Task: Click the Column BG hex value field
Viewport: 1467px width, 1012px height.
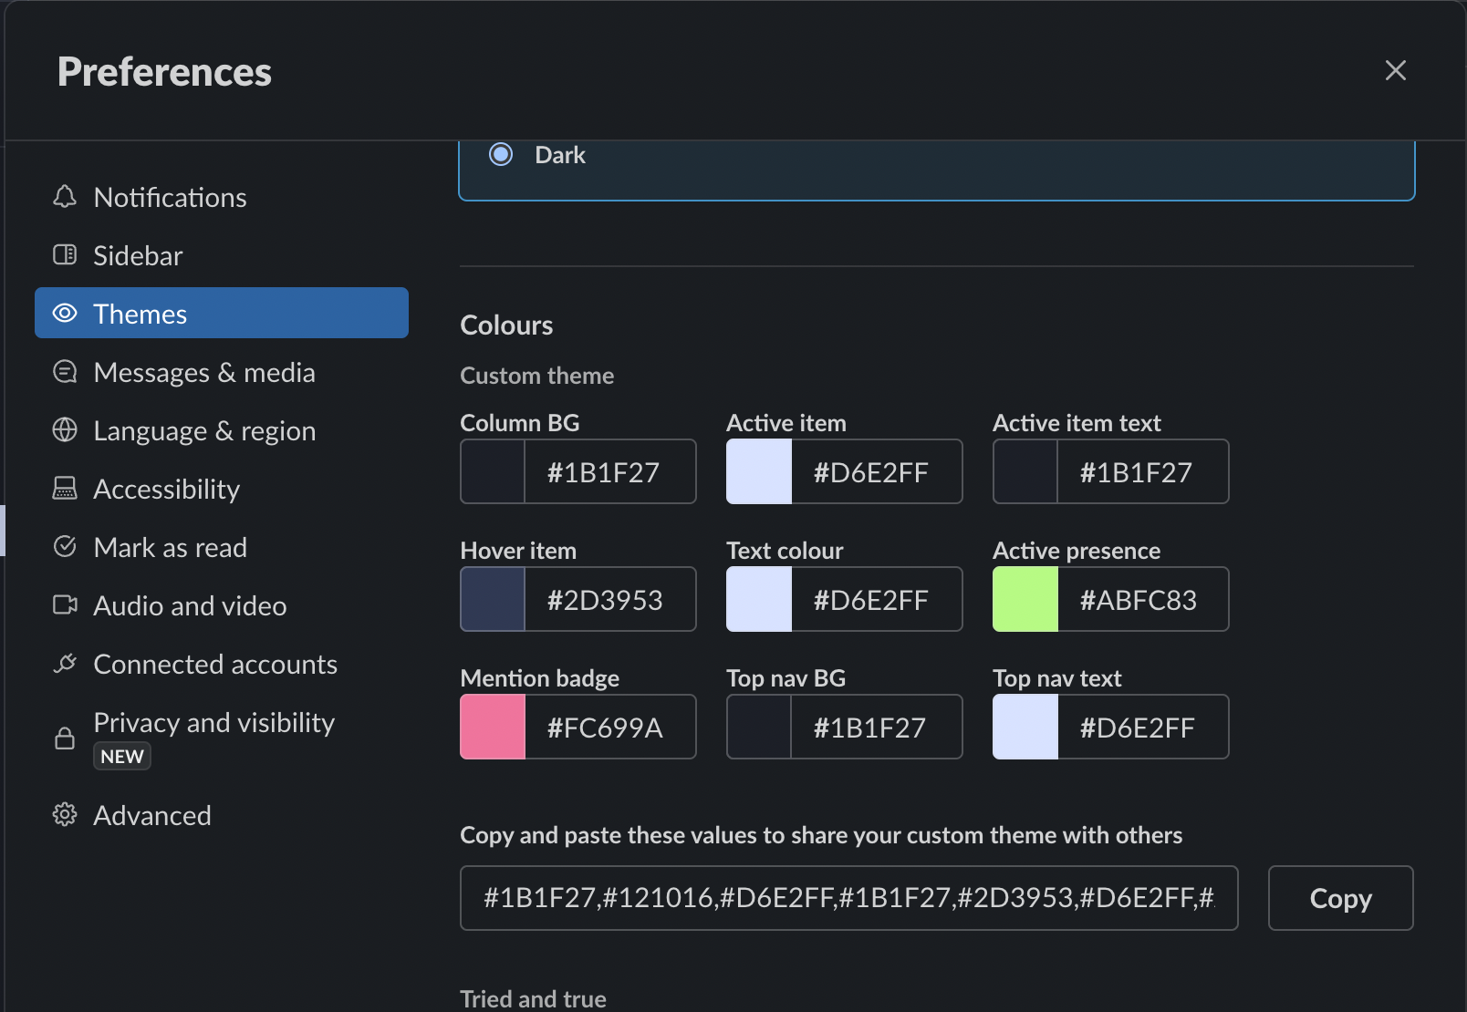Action: coord(610,471)
